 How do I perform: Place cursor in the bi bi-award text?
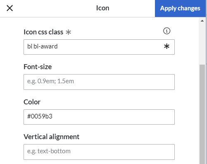(43, 46)
